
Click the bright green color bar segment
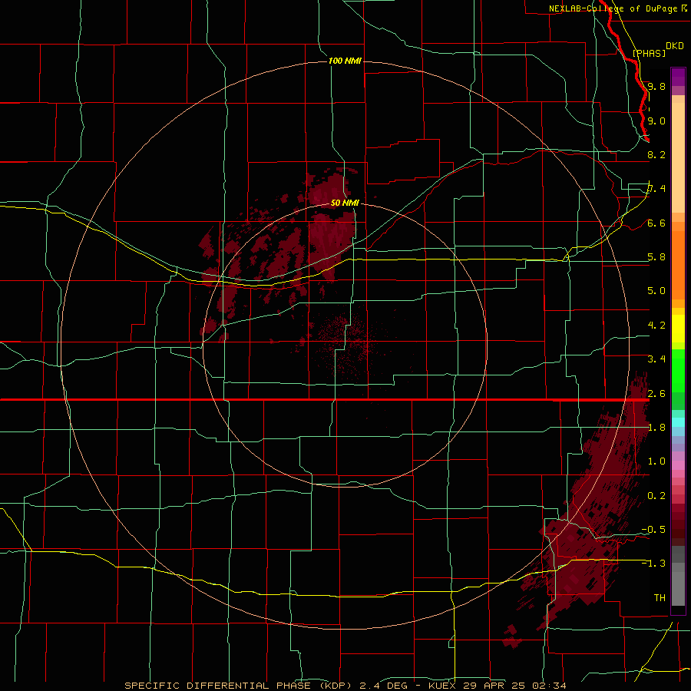[x=678, y=369]
